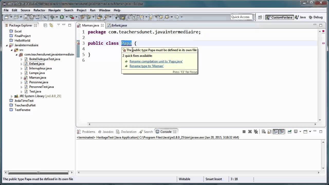Click the Save All toolbar icon
The image size is (329, 185).
point(32,17)
